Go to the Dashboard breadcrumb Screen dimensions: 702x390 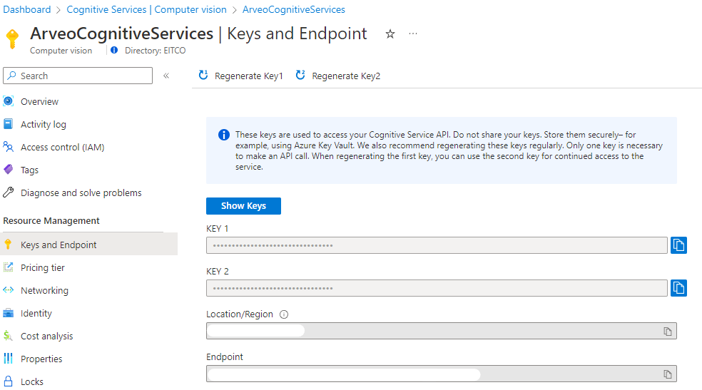[27, 9]
